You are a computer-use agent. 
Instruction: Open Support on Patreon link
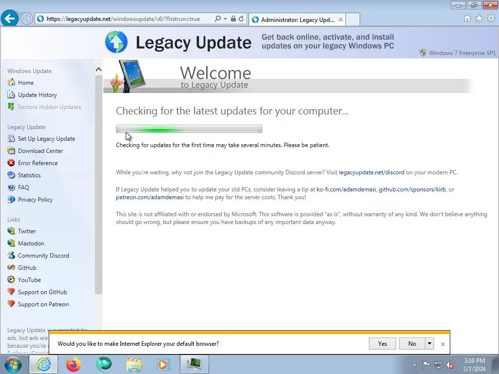point(43,304)
